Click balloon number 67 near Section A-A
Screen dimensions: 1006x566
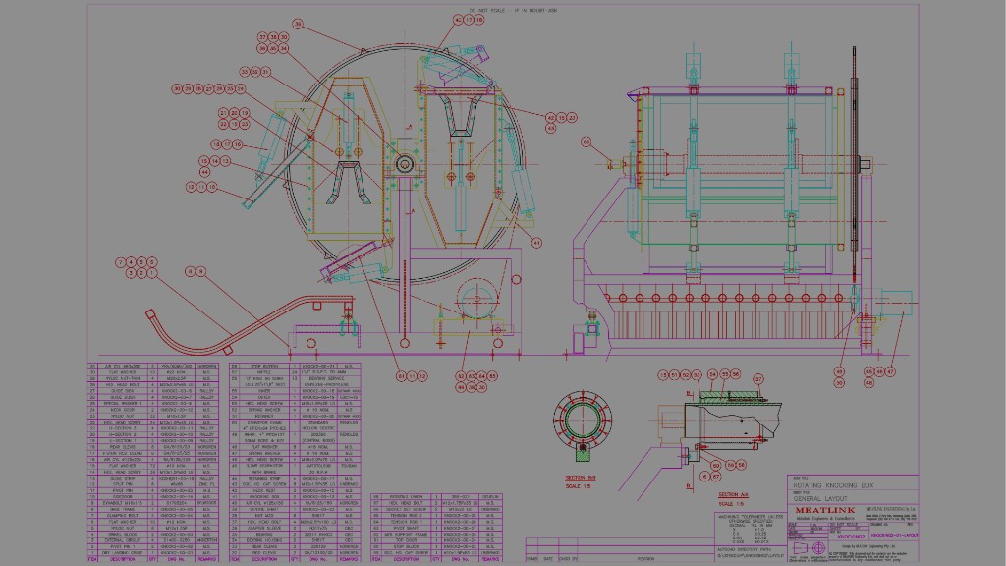point(716,477)
